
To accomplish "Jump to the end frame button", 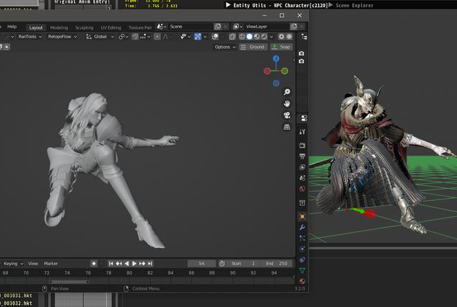I will point(150,264).
